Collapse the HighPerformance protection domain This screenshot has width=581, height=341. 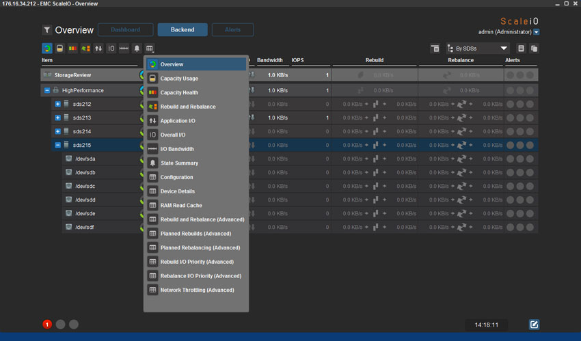click(47, 90)
